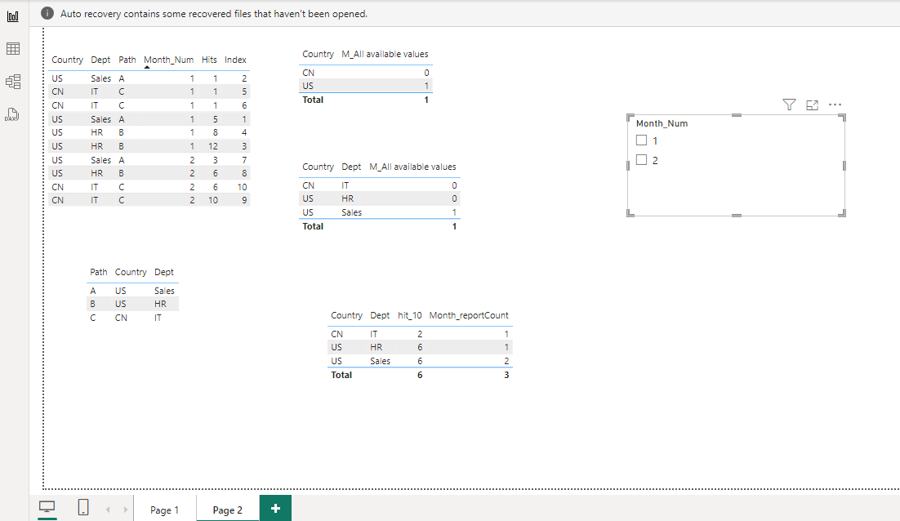The height and width of the screenshot is (521, 900).
Task: Click Index value 10 cell
Action: (x=242, y=187)
